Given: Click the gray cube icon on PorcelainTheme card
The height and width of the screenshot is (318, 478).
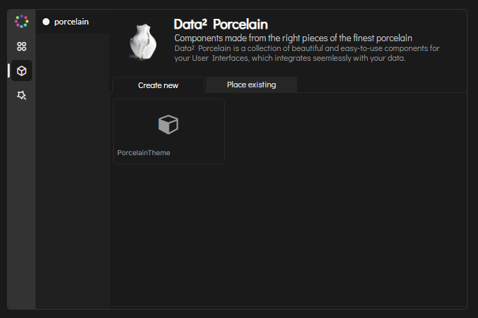Looking at the screenshot, I should 168,125.
